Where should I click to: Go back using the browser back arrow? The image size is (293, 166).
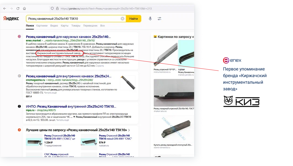[x=5, y=9]
